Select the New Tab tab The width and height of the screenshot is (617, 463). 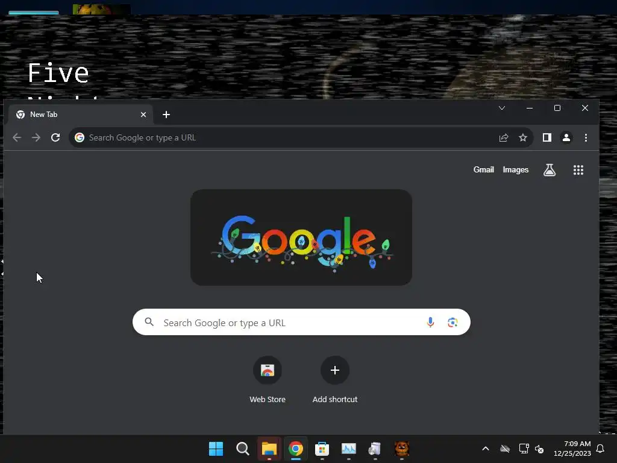coord(81,115)
